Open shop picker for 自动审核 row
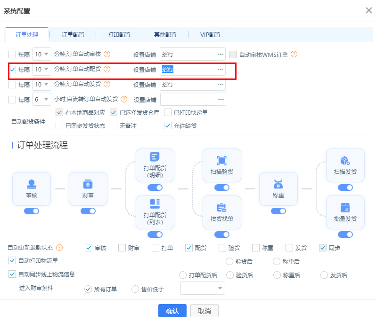The width and height of the screenshot is (376, 321). pyautogui.click(x=221, y=55)
